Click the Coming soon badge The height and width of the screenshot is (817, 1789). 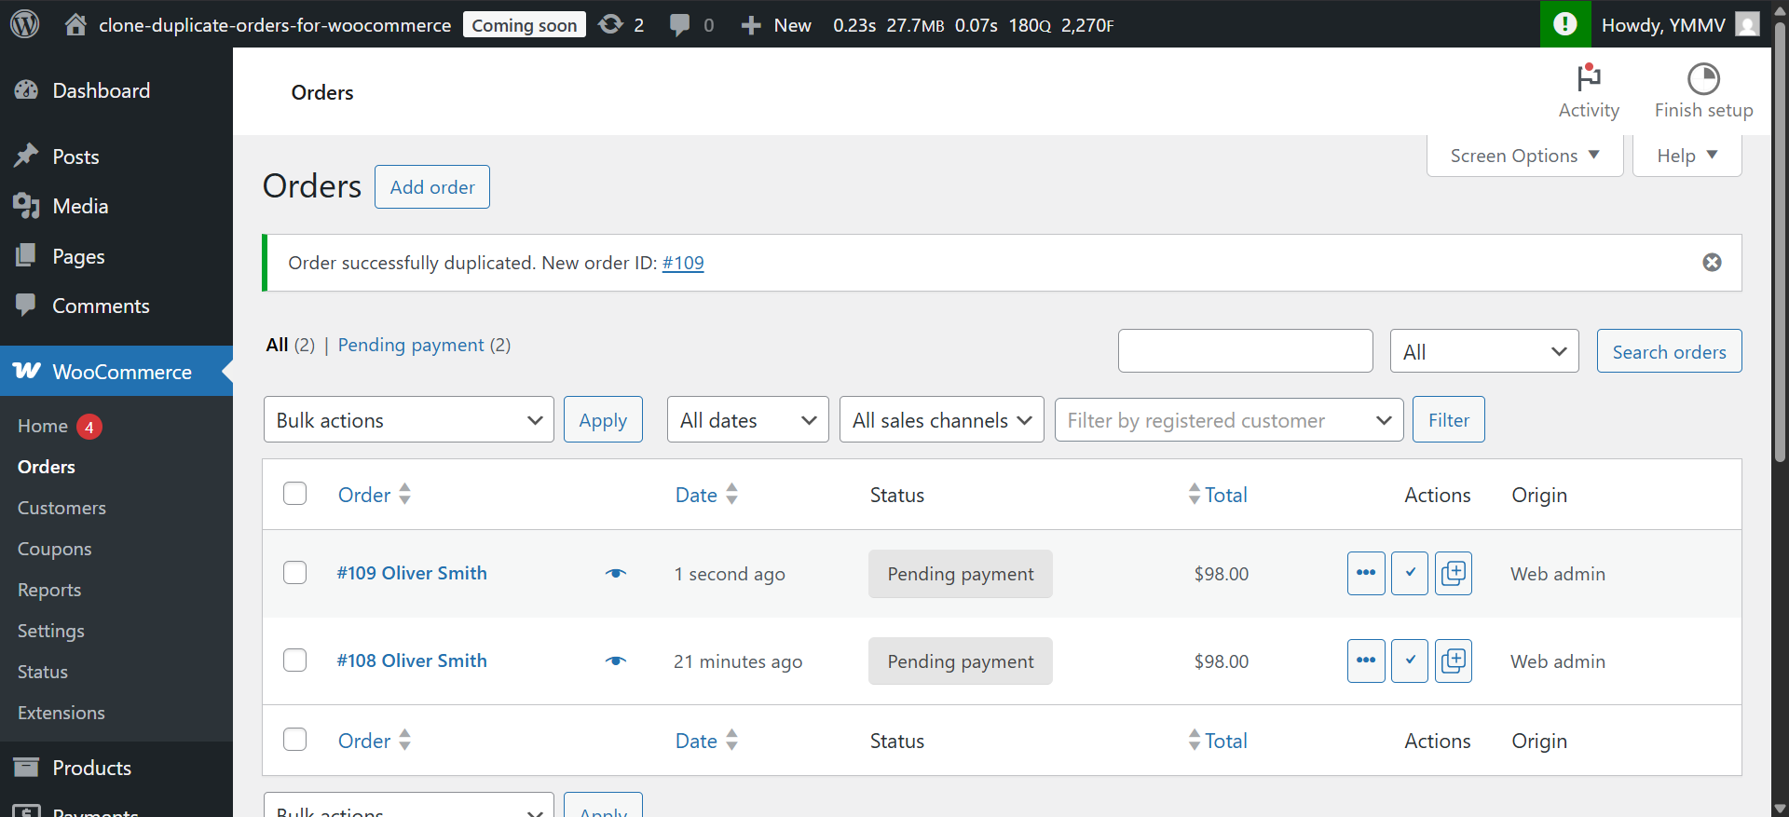click(x=525, y=25)
